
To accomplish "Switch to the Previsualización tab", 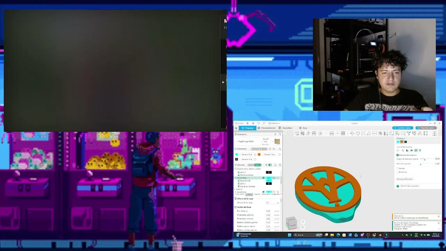I will (x=267, y=128).
